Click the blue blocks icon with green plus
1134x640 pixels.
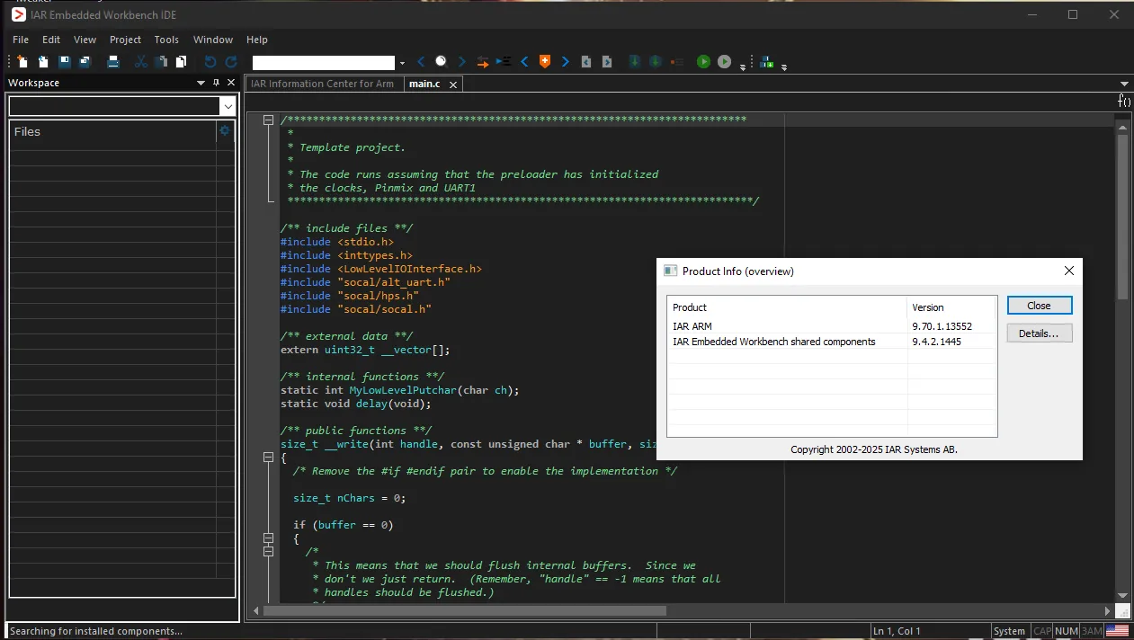point(767,62)
